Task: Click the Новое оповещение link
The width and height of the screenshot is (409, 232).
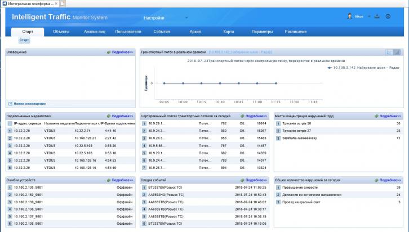Action: pos(30,104)
